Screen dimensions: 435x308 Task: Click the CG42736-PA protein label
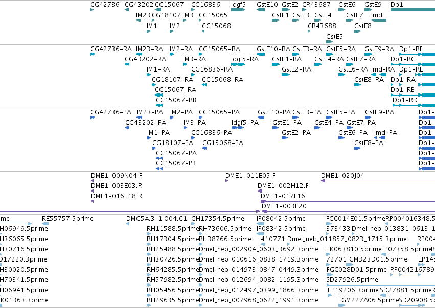111,112
